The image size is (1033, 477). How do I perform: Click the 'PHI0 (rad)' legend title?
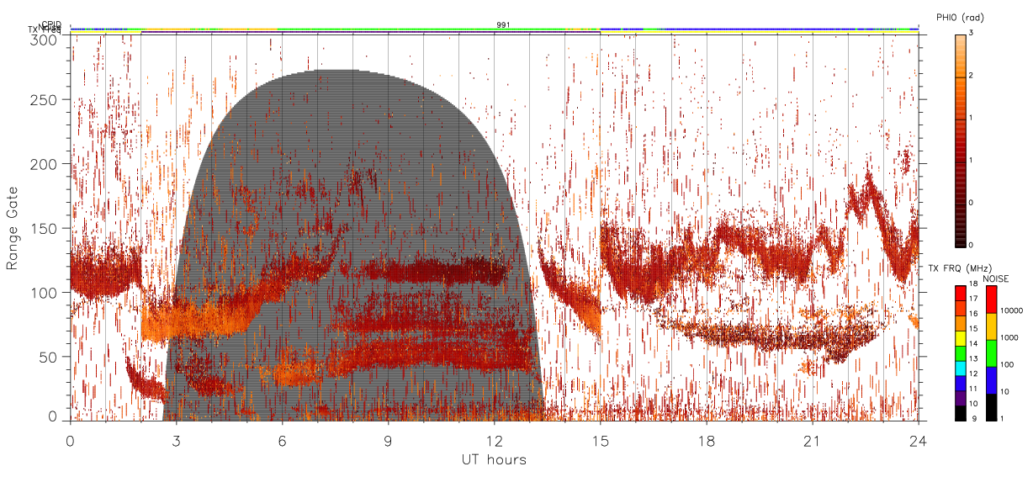coord(960,17)
